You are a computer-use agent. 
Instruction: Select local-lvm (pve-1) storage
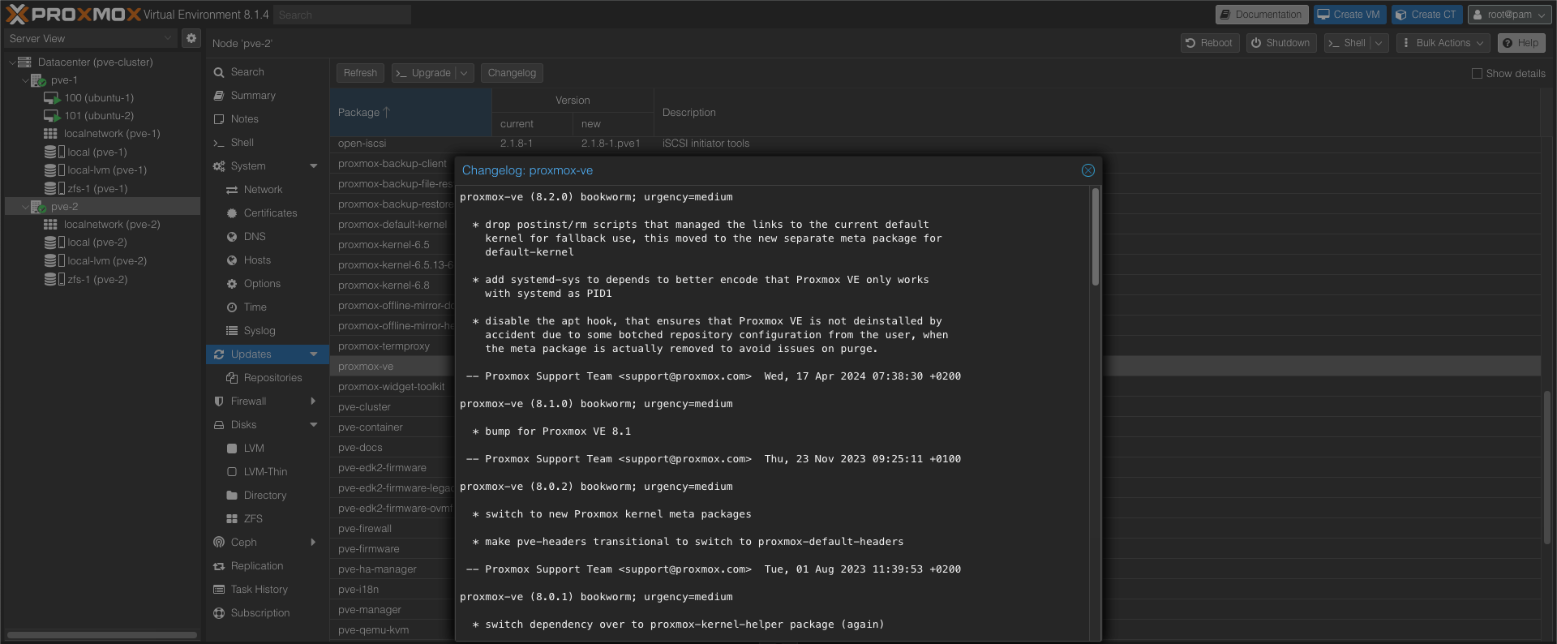click(107, 170)
